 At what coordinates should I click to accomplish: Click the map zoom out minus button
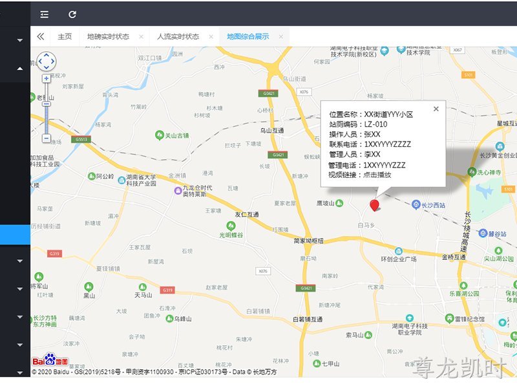coord(46,138)
